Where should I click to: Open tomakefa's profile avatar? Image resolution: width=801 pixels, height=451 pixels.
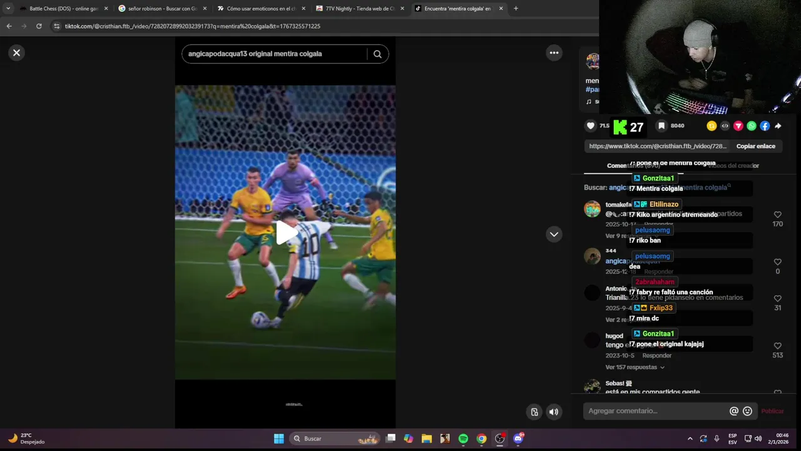point(592,209)
